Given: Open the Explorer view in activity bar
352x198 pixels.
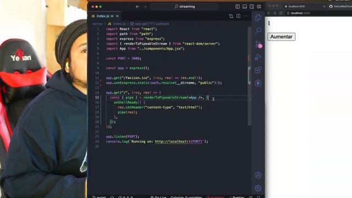Looking at the screenshot, I should 258,18.
